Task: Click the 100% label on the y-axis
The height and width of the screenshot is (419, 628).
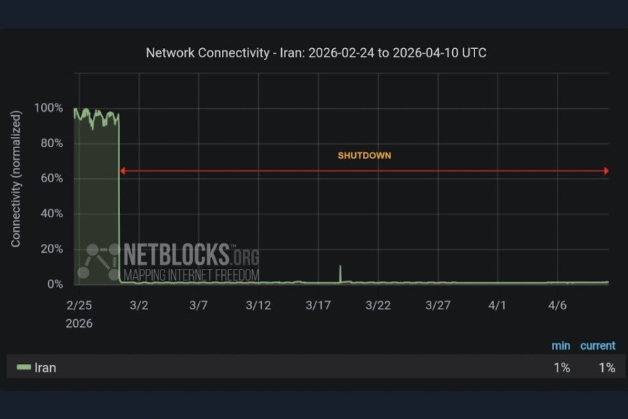Action: (48, 109)
